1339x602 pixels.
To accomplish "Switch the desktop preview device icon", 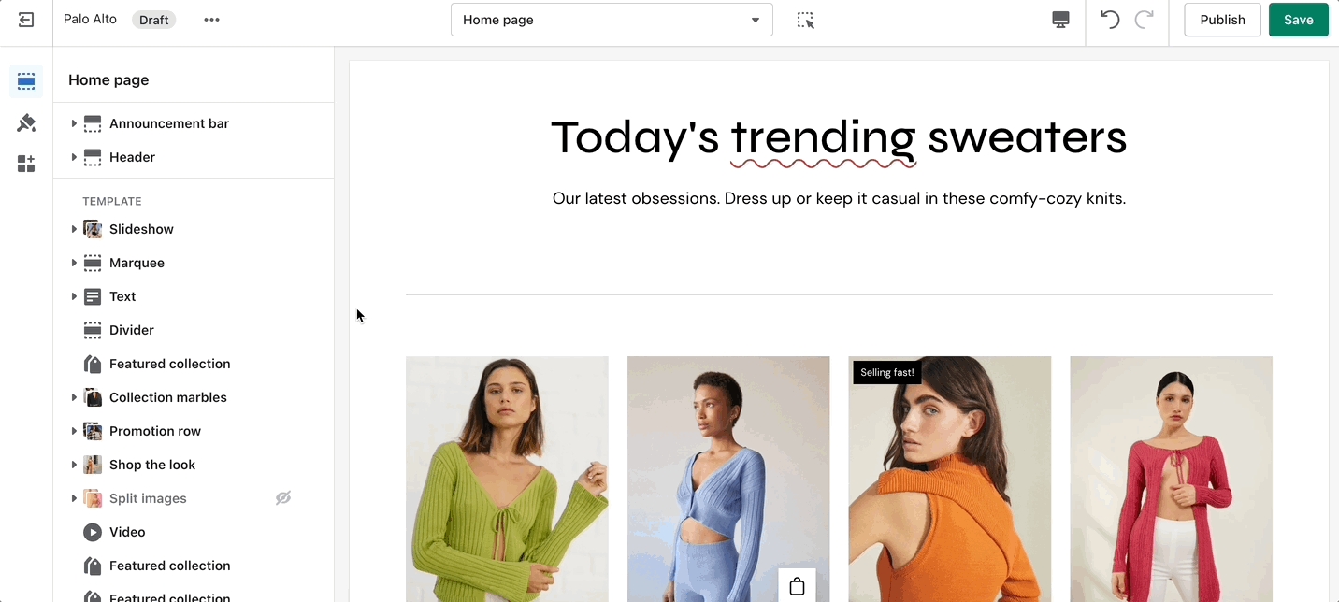I will click(x=1060, y=20).
